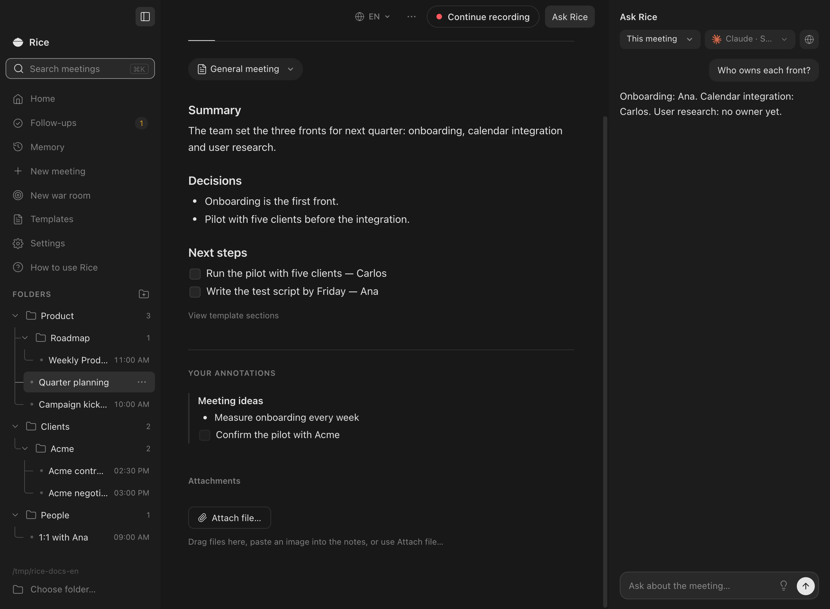The width and height of the screenshot is (830, 609).
Task: Click the globe web search icon in Ask Rice
Action: [x=809, y=39]
